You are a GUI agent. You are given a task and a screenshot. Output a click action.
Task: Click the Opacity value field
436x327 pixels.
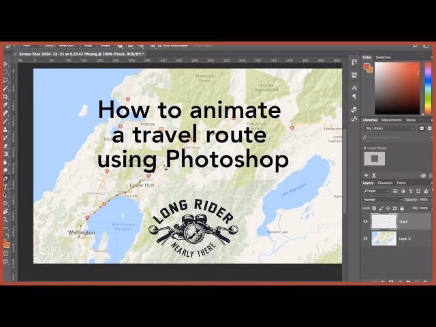click(x=425, y=200)
